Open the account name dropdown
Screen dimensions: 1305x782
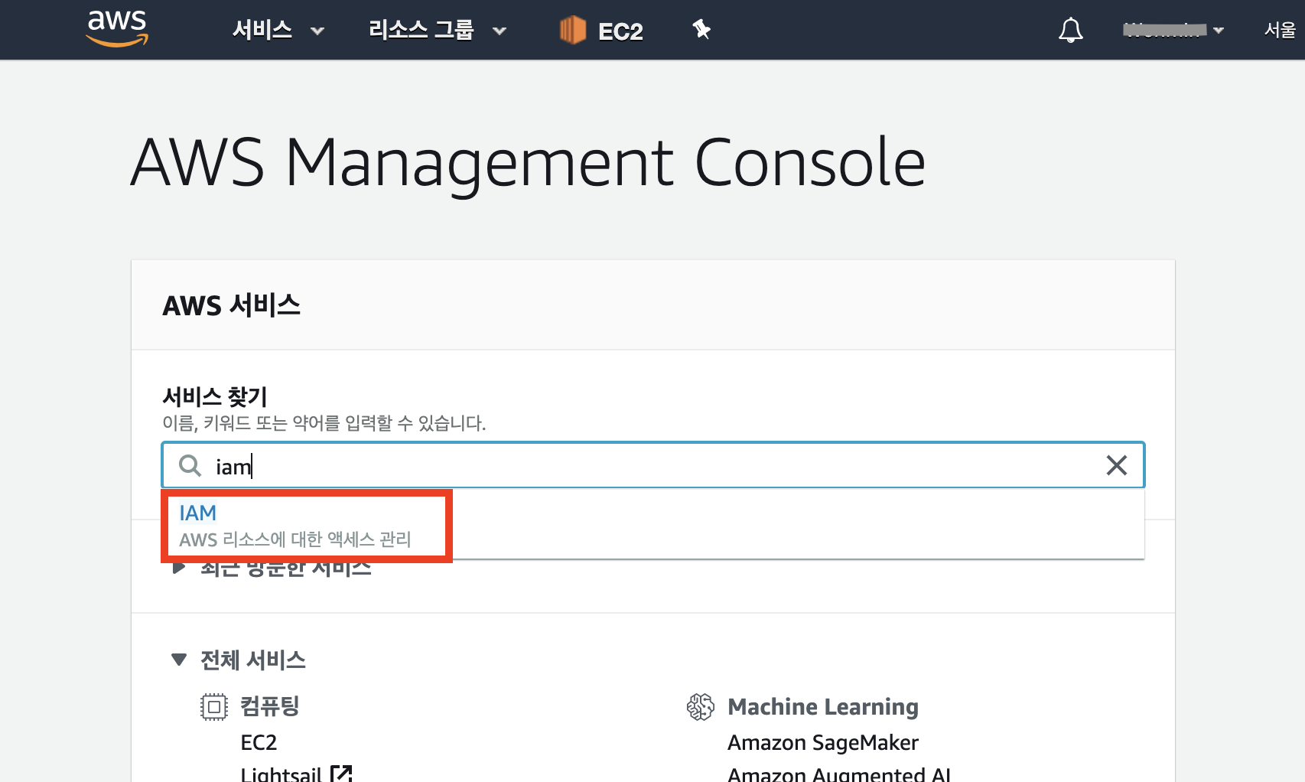pos(1173,30)
